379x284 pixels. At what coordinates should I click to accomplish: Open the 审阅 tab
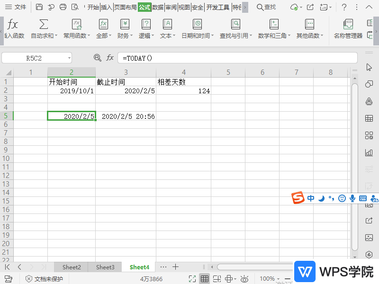[171, 7]
